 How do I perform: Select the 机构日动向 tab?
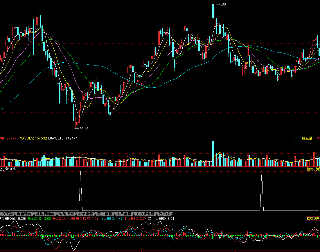pyautogui.click(x=46, y=214)
